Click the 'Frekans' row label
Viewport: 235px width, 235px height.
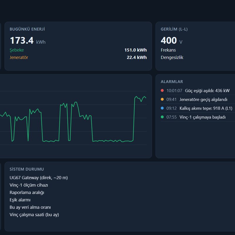168,50
